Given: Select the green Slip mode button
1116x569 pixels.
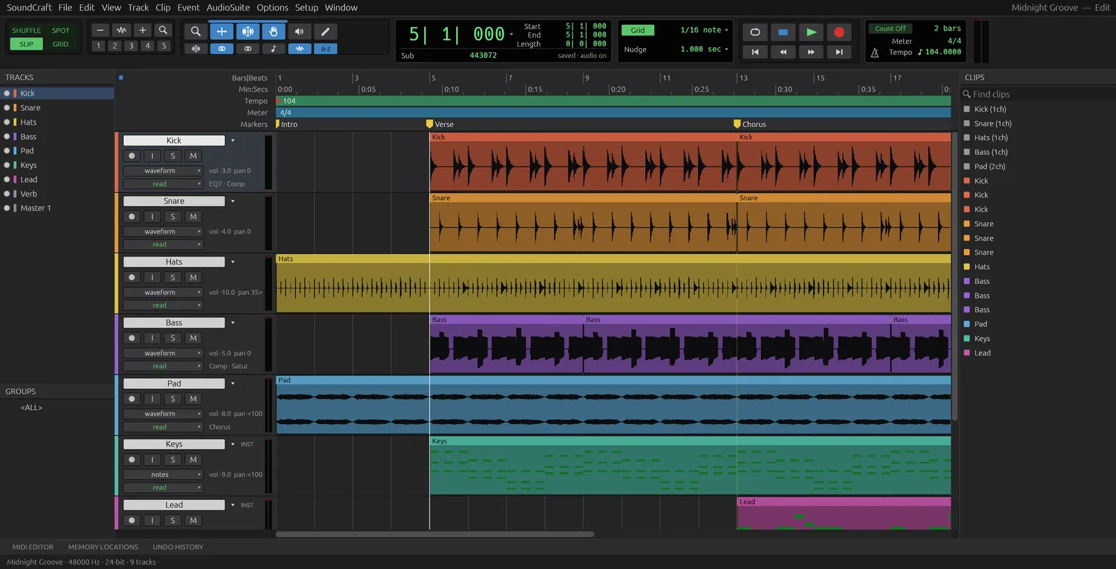Looking at the screenshot, I should [27, 44].
